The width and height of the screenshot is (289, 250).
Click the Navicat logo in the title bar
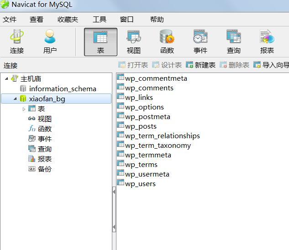pyautogui.click(x=5, y=4)
